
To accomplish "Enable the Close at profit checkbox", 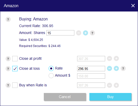I will click(x=15, y=58).
